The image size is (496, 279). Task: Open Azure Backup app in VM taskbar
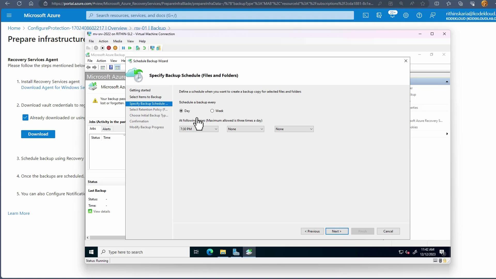249,252
